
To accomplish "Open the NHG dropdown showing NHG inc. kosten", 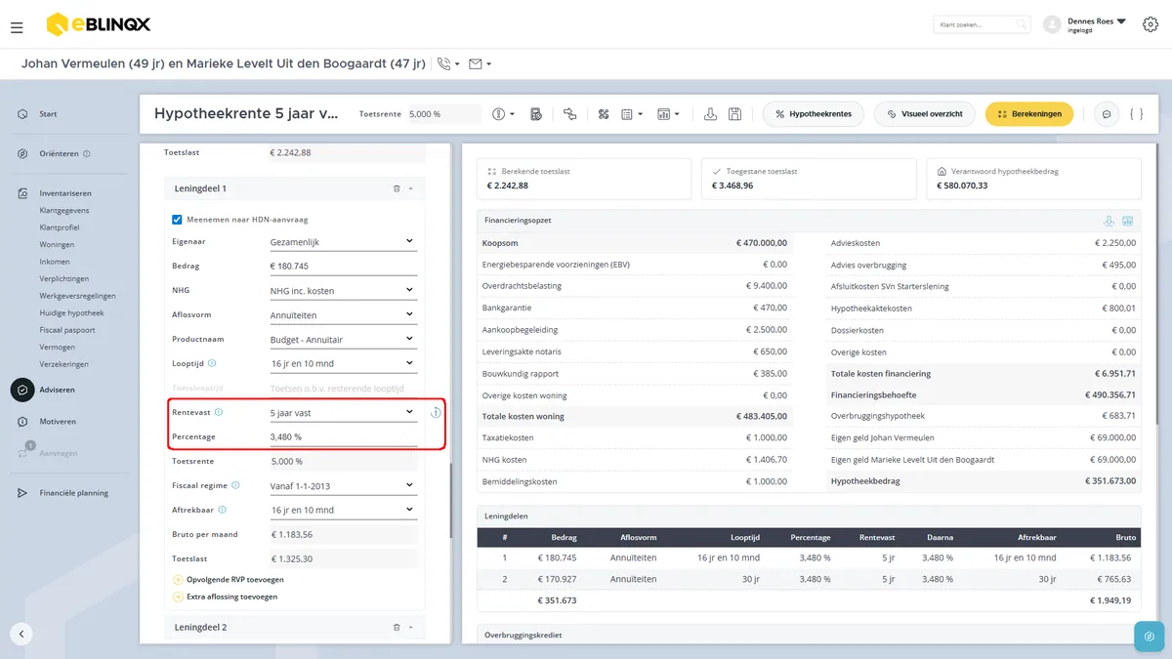I will (x=344, y=290).
